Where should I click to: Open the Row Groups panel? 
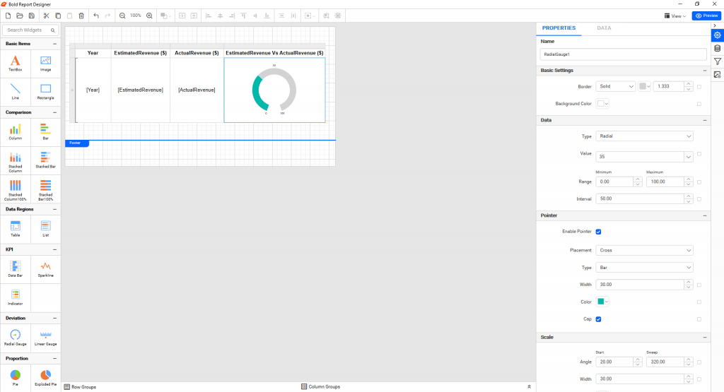coord(80,387)
